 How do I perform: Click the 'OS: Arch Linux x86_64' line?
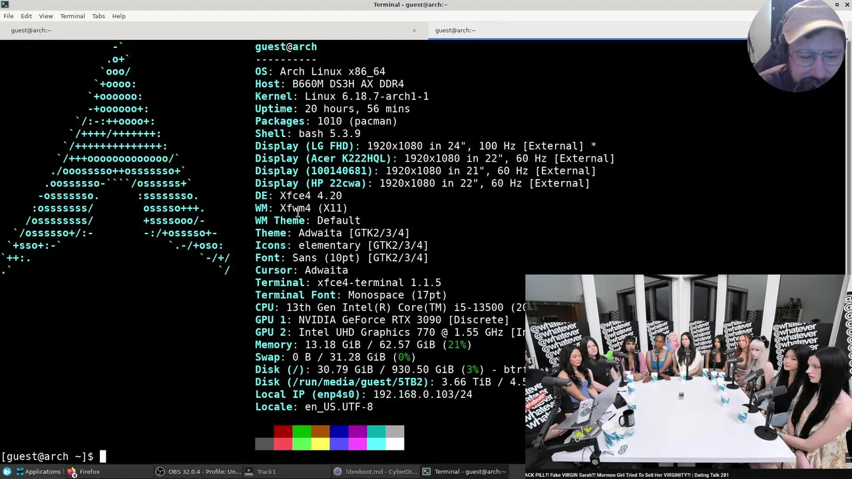[x=320, y=71]
